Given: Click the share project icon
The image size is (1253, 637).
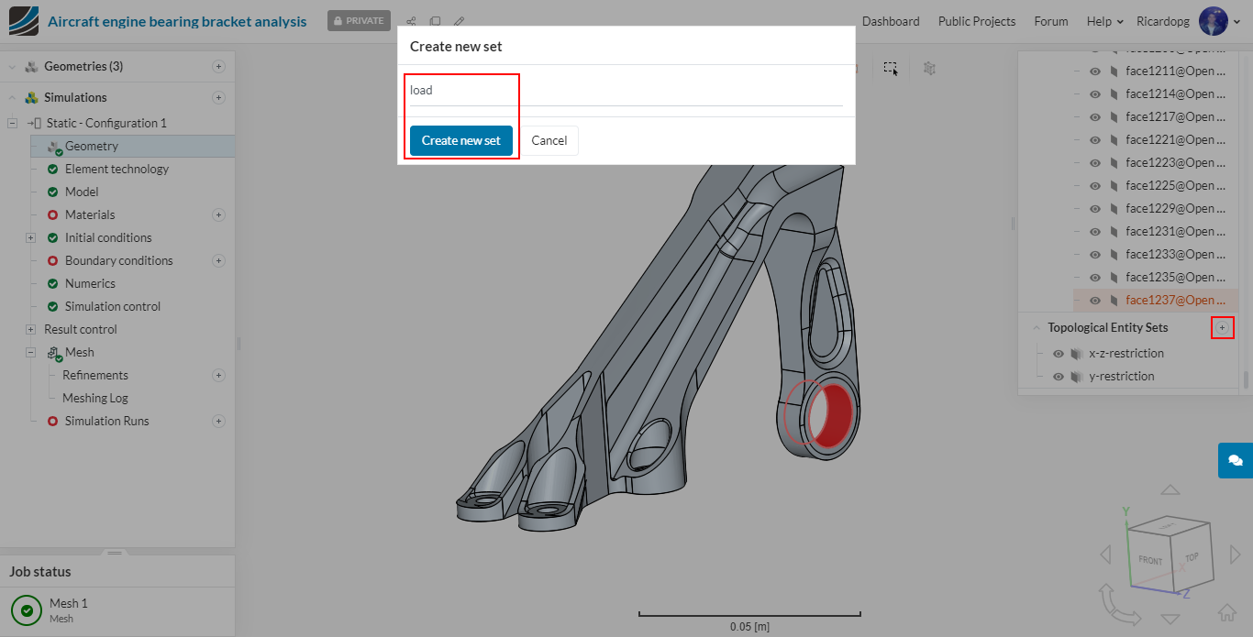Looking at the screenshot, I should tap(411, 21).
